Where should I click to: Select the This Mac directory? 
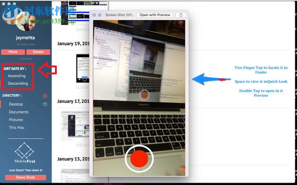(17, 128)
